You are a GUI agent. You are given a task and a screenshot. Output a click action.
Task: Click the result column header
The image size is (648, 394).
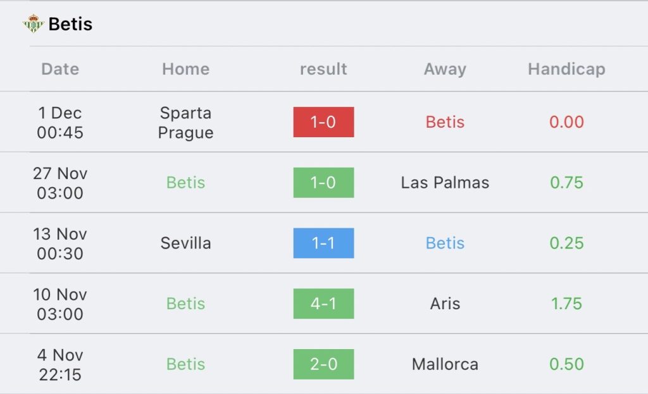pos(323,69)
